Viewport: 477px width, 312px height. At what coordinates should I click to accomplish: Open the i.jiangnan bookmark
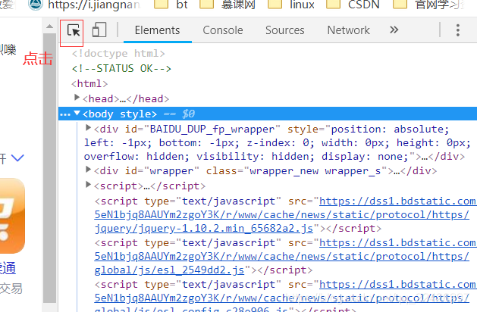click(x=84, y=5)
